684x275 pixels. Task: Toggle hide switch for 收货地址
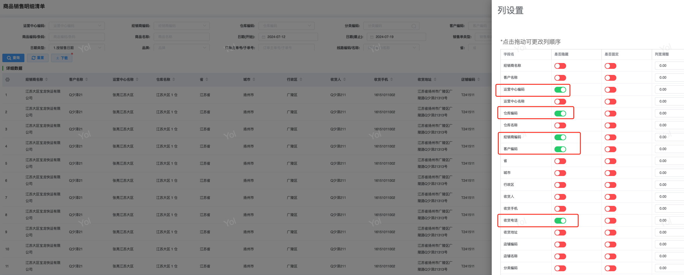(x=560, y=233)
